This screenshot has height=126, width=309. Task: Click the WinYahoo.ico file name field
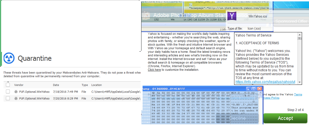tap(278, 16)
